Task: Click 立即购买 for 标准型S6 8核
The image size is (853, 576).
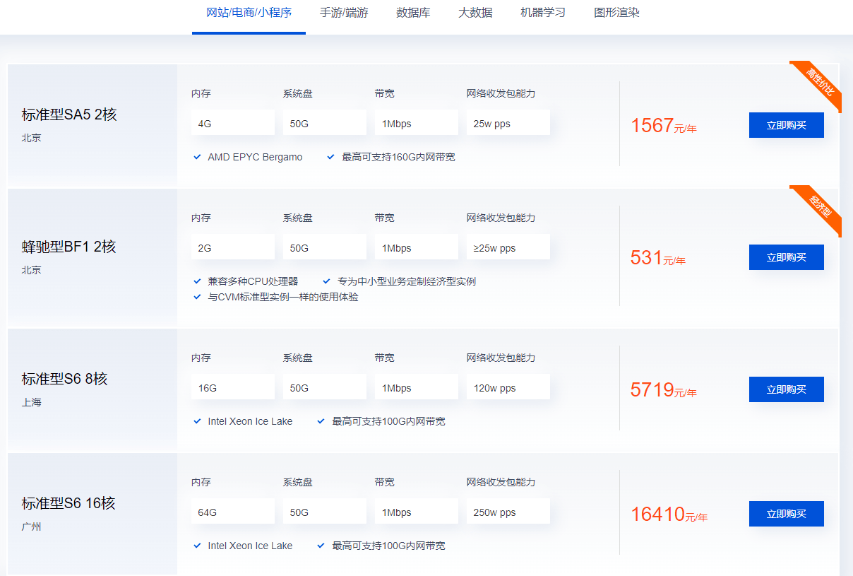Action: pyautogui.click(x=786, y=389)
